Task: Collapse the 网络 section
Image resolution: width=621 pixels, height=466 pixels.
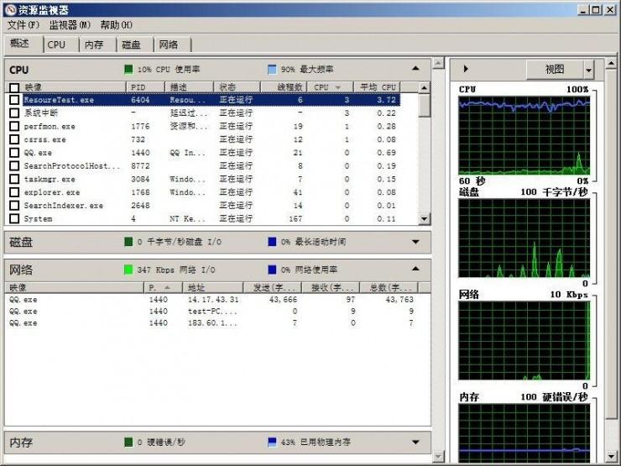Action: (x=415, y=270)
